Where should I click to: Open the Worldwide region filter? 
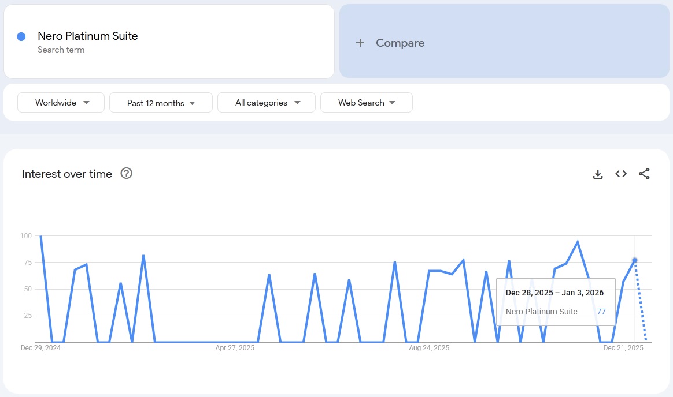60,102
